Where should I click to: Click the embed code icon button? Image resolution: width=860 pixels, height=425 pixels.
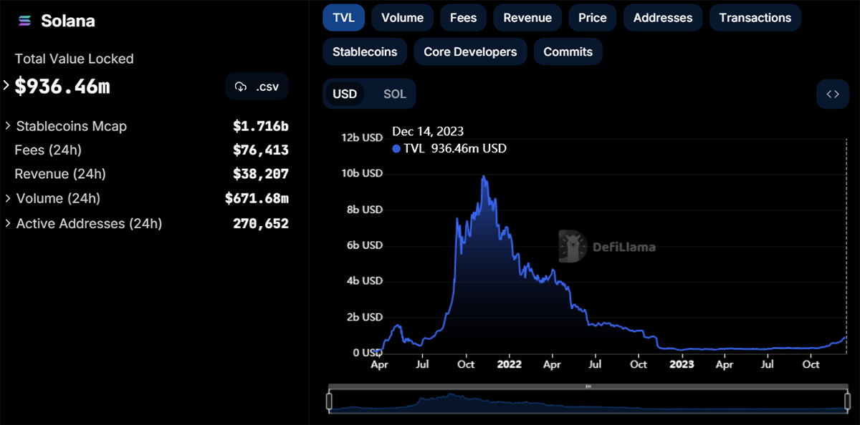point(833,94)
